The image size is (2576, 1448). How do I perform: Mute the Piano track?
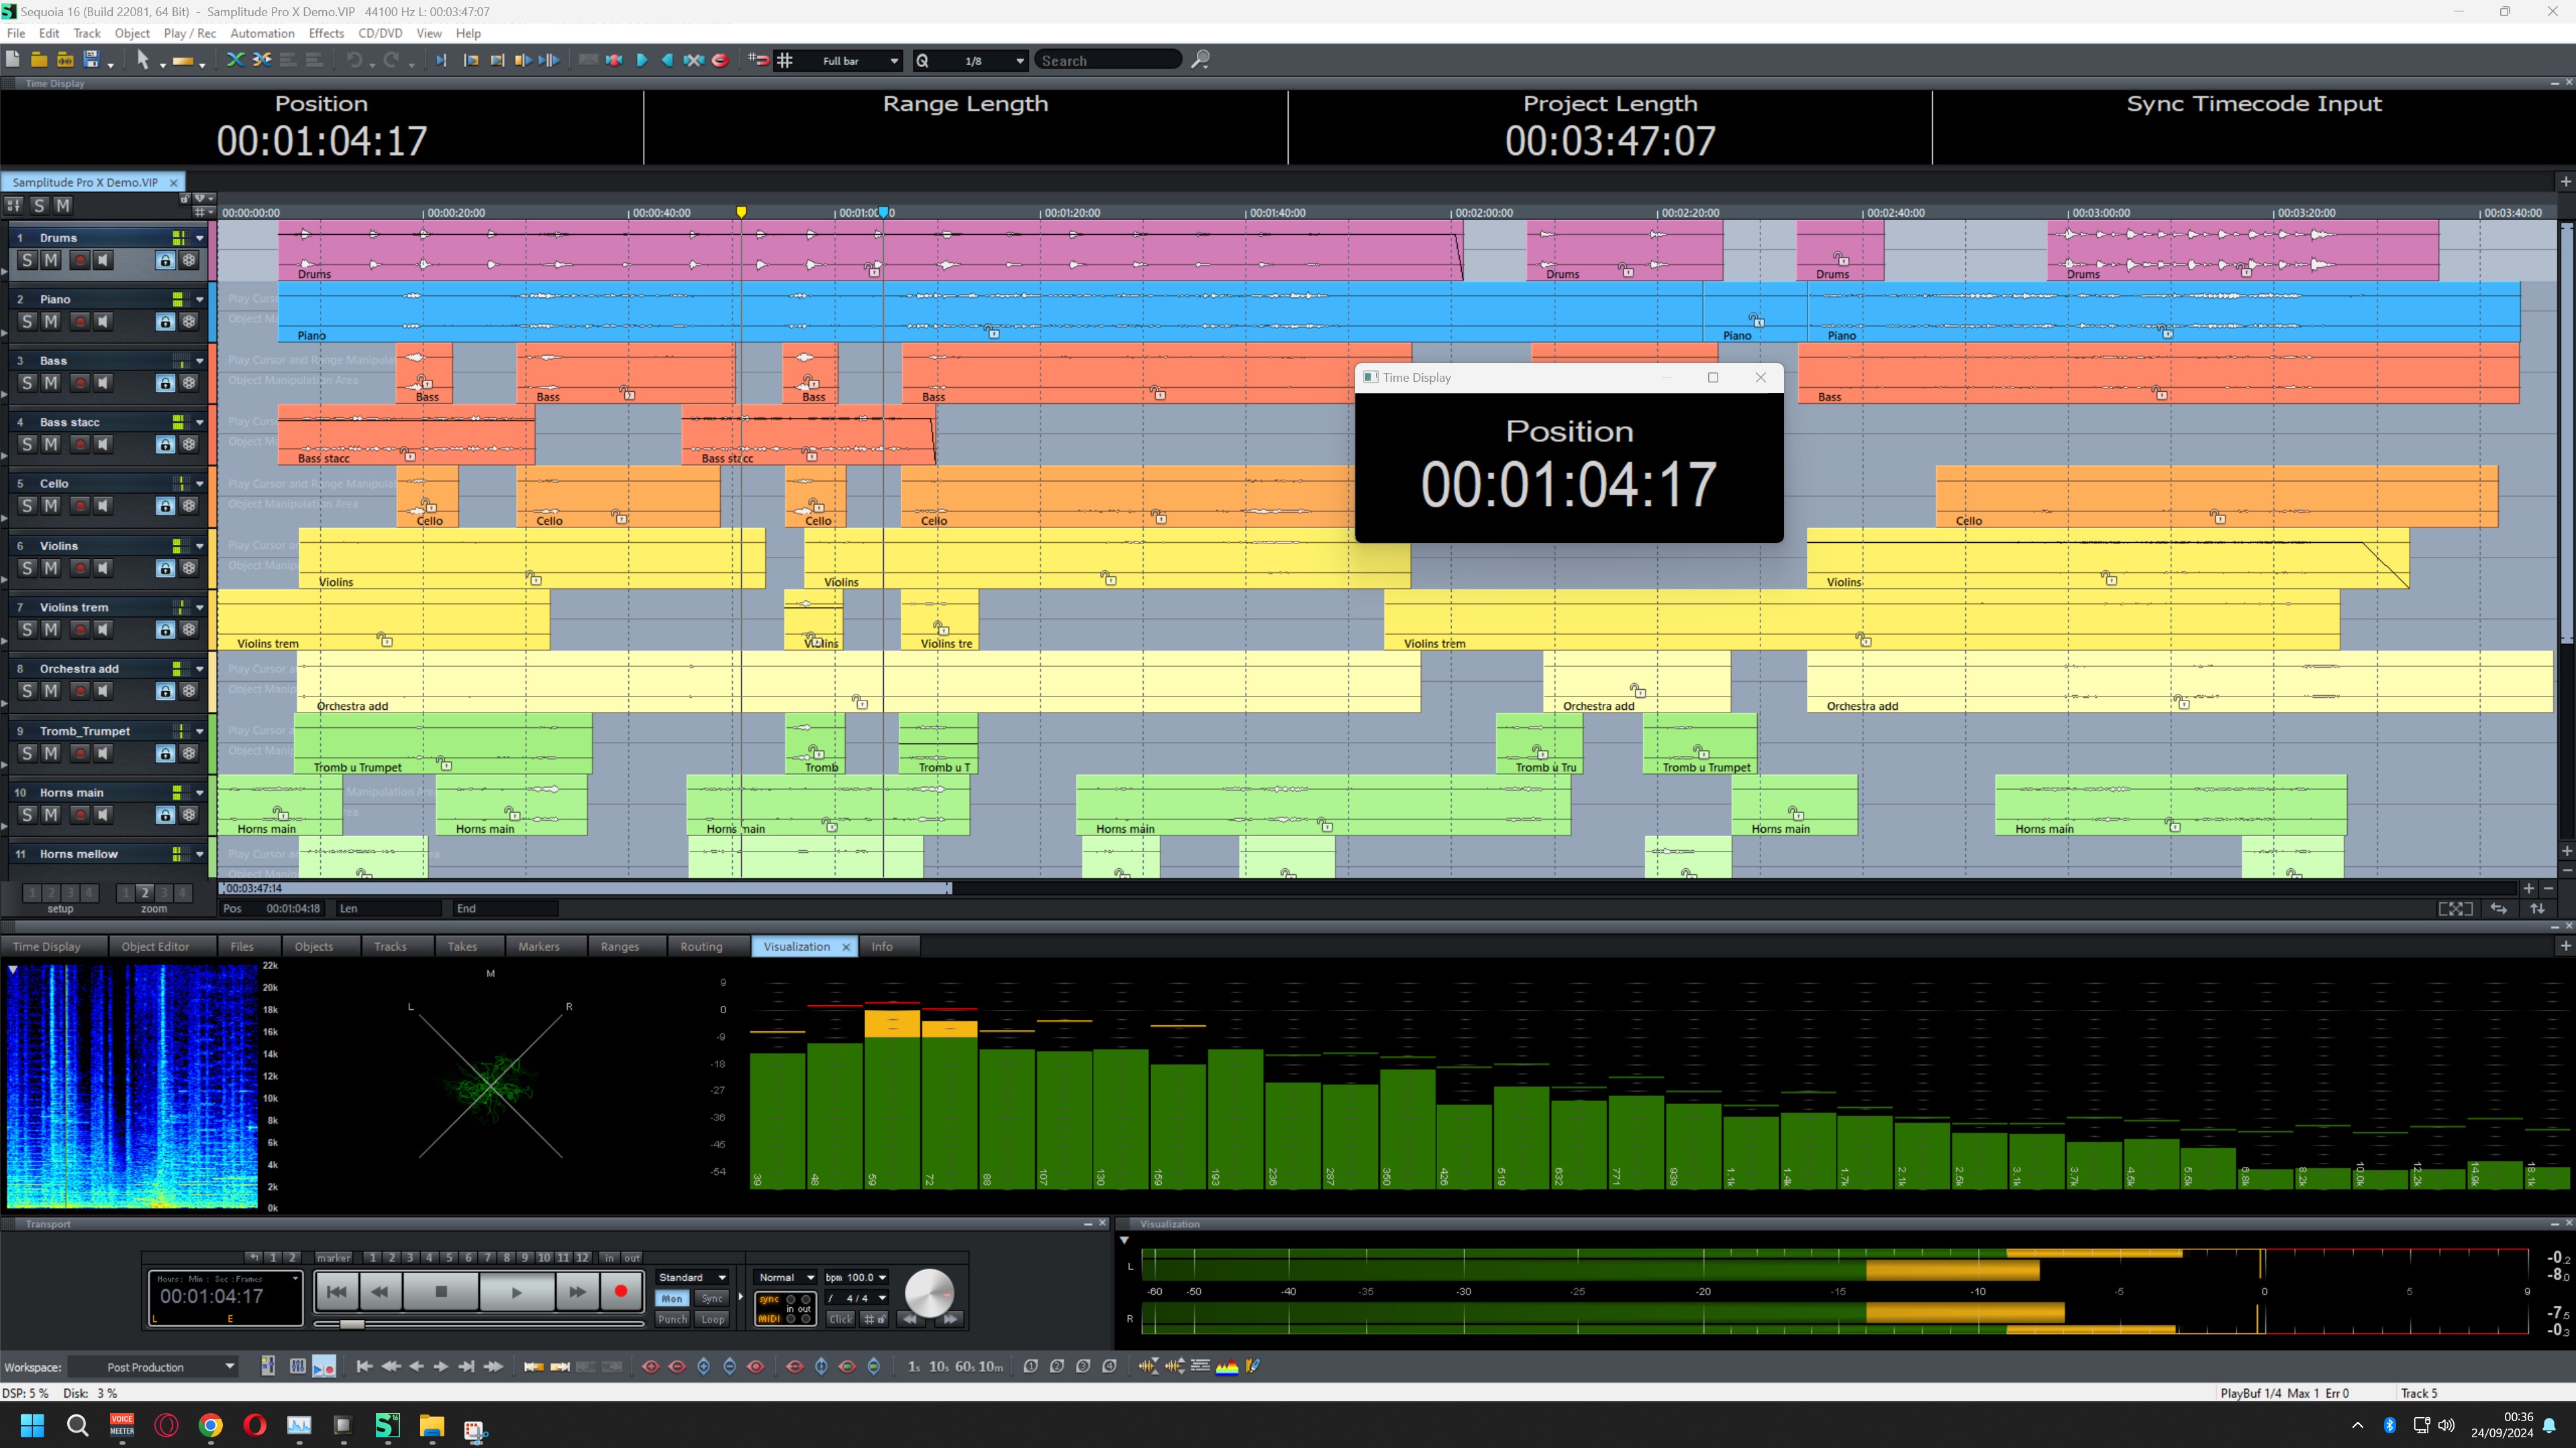tap(51, 322)
